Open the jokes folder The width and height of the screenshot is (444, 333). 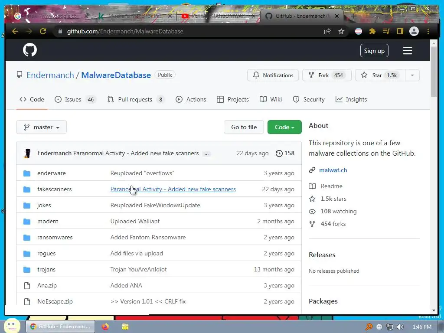44,205
